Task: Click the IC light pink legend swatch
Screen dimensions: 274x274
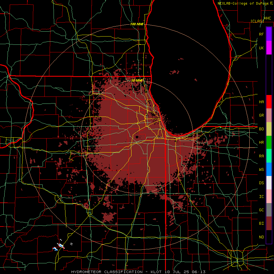Action: point(269,196)
